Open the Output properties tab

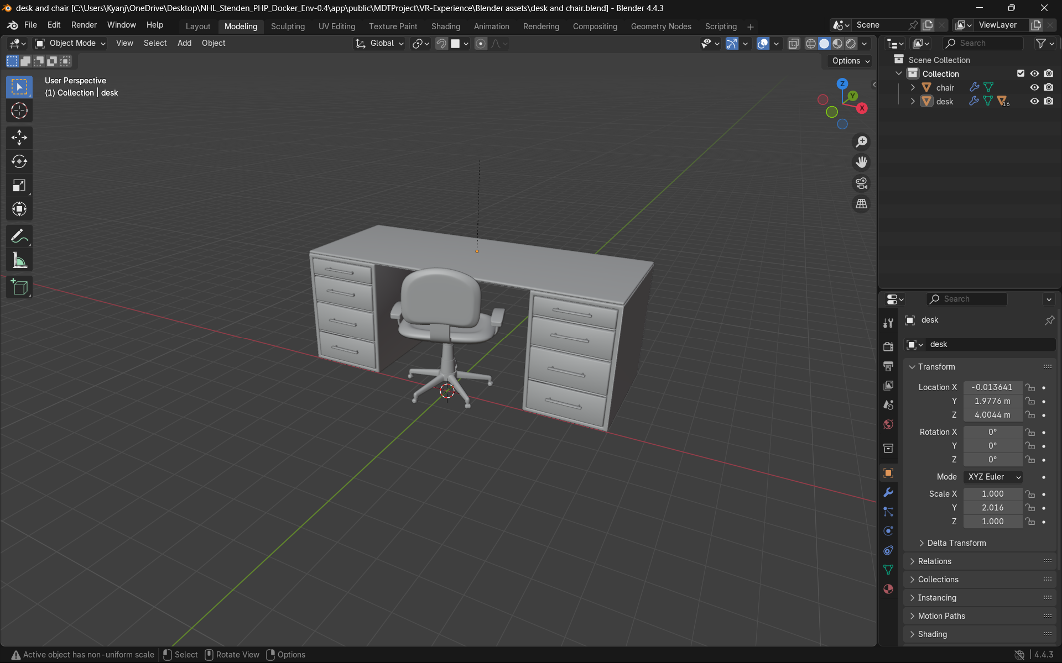pos(888,366)
